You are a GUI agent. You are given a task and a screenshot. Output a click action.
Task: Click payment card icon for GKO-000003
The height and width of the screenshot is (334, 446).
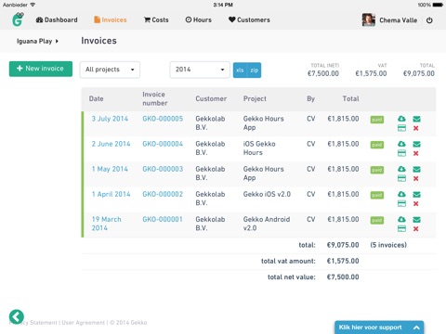tap(401, 178)
